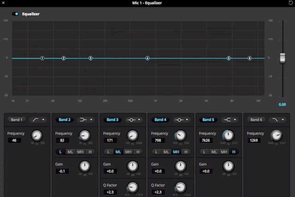
Task: Click Band 4 Frequency knob
Action: point(181,135)
